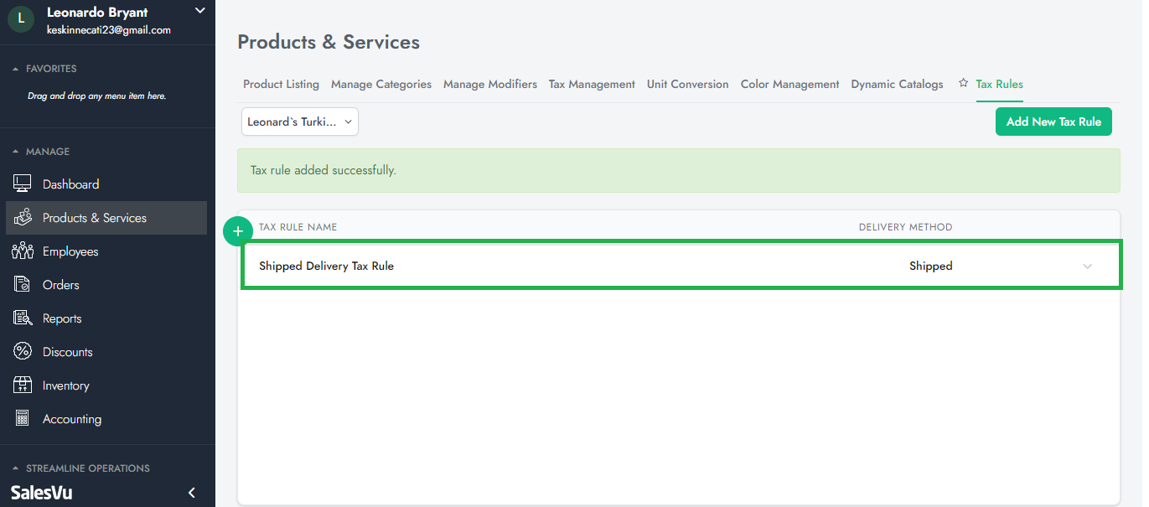Expand the Shipped Delivery Tax Rule row
Viewport: 1149px width, 507px height.
1087,266
